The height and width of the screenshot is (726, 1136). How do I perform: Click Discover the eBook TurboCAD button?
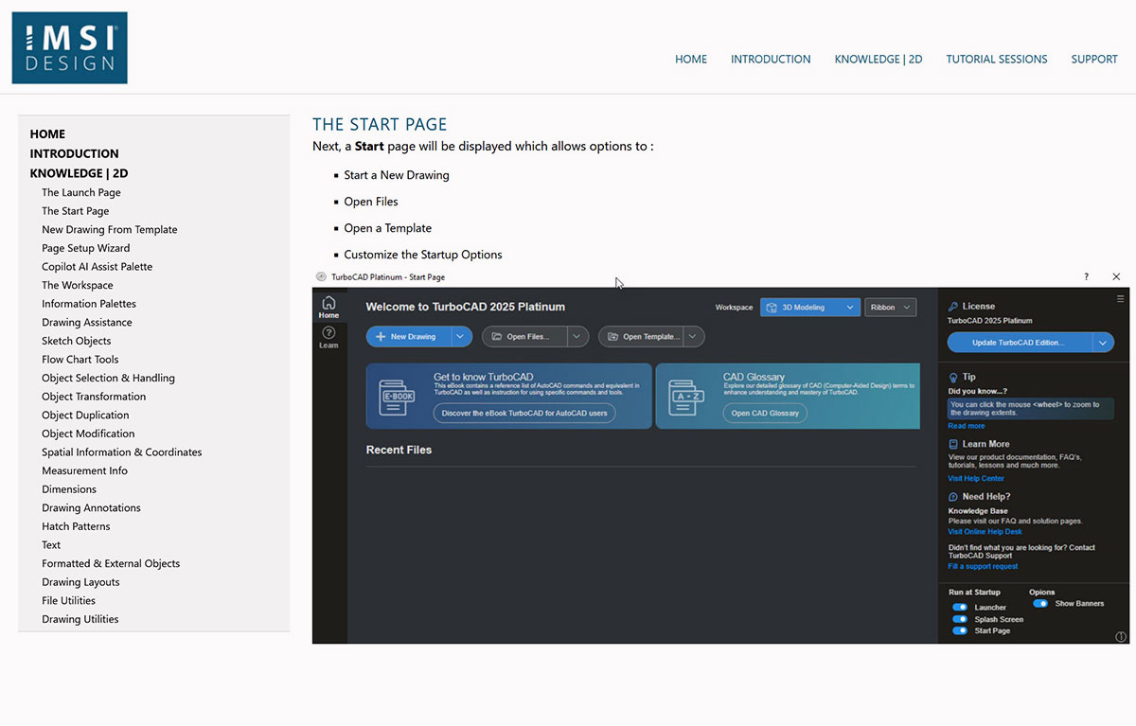point(524,413)
